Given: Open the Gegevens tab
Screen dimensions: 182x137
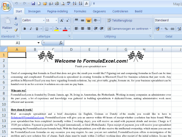Looking at the screenshot, I should pos(99,11).
